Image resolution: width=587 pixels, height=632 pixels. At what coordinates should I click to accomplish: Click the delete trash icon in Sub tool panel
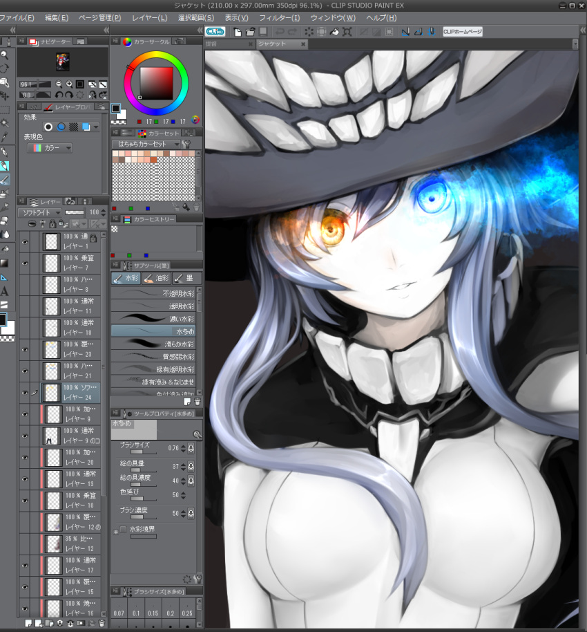click(x=198, y=402)
